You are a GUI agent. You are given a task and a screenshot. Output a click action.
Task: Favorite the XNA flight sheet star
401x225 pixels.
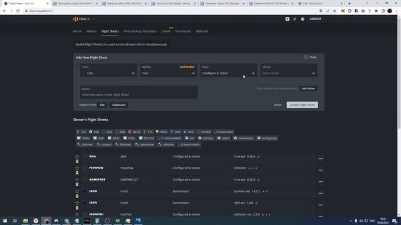tap(77, 156)
